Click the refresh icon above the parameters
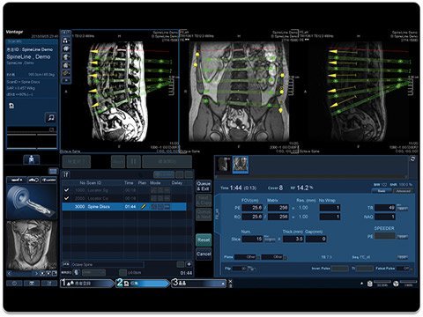 (412, 158)
